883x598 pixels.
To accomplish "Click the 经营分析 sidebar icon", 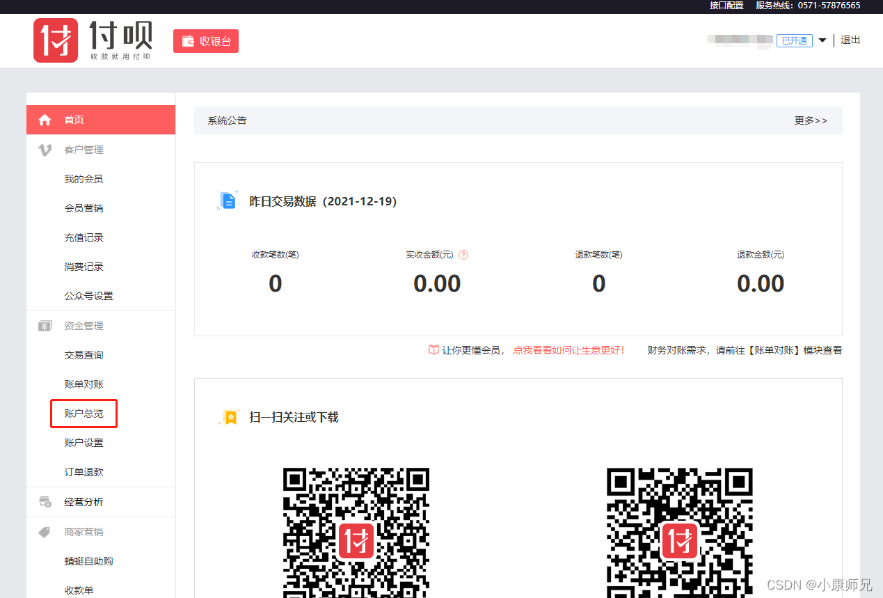I will coord(45,502).
